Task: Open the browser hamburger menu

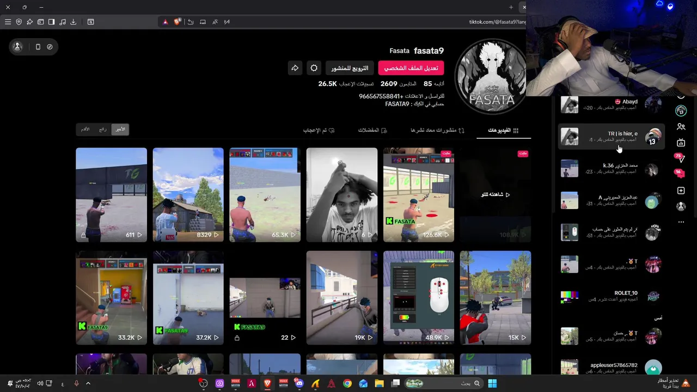Action: pos(8,22)
